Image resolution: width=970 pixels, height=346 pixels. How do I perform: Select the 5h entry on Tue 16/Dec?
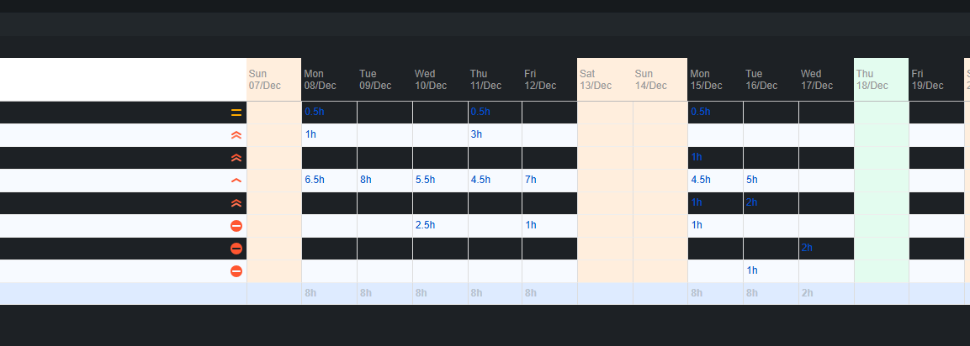pyautogui.click(x=751, y=180)
